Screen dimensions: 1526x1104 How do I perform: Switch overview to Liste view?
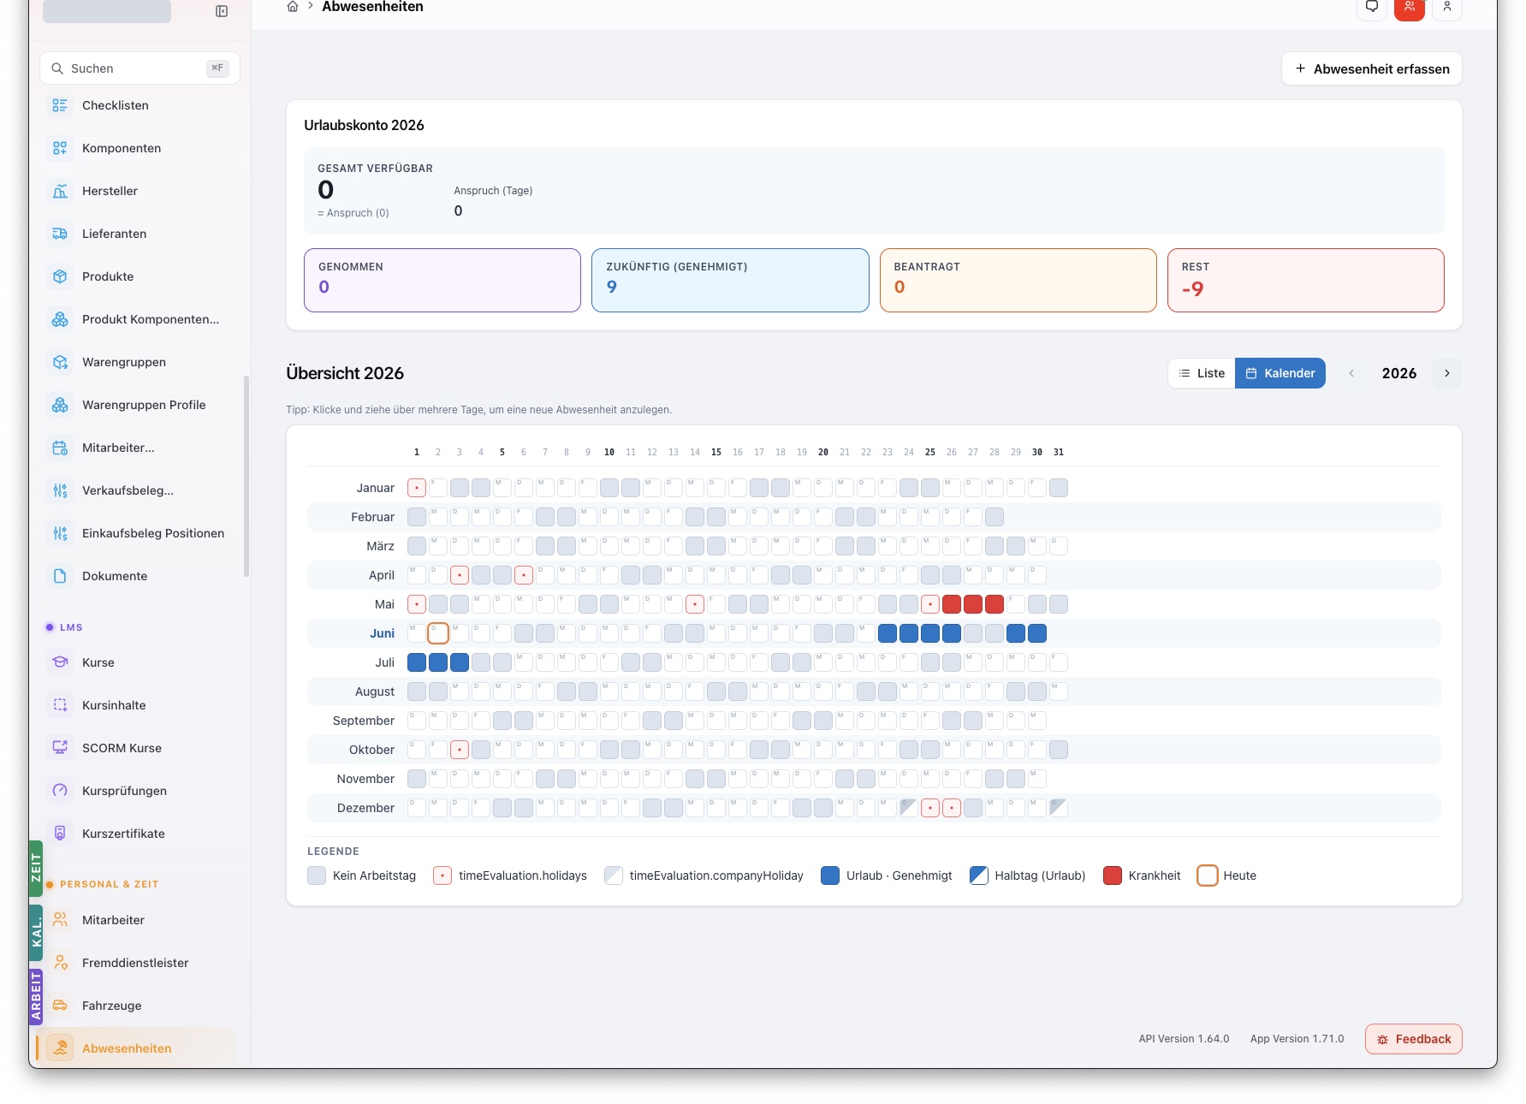pos(1202,373)
